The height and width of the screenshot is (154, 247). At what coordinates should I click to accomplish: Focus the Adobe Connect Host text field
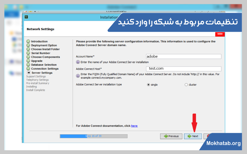183,69
